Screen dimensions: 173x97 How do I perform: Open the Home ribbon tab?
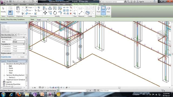9,4
